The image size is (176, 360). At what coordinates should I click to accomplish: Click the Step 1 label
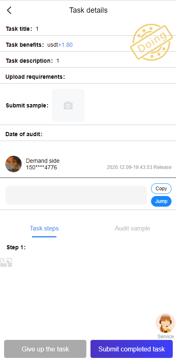16,247
